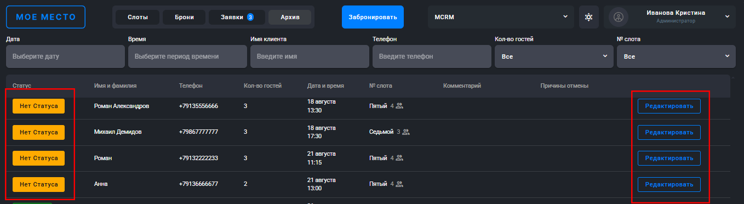Click the Забронировать button

tap(373, 17)
